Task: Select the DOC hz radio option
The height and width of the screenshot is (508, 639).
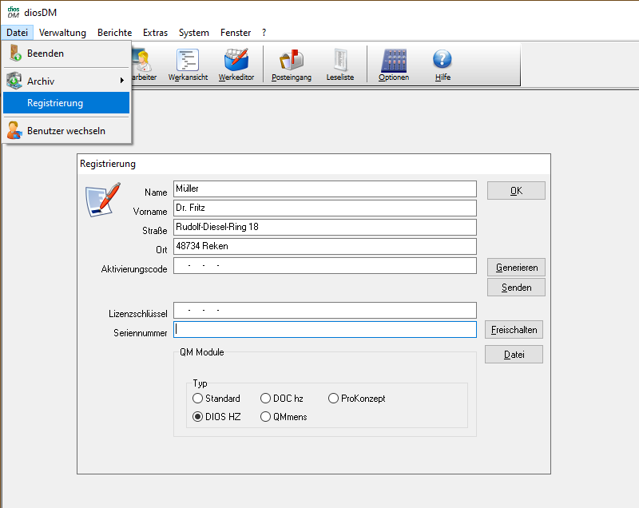Action: tap(266, 399)
